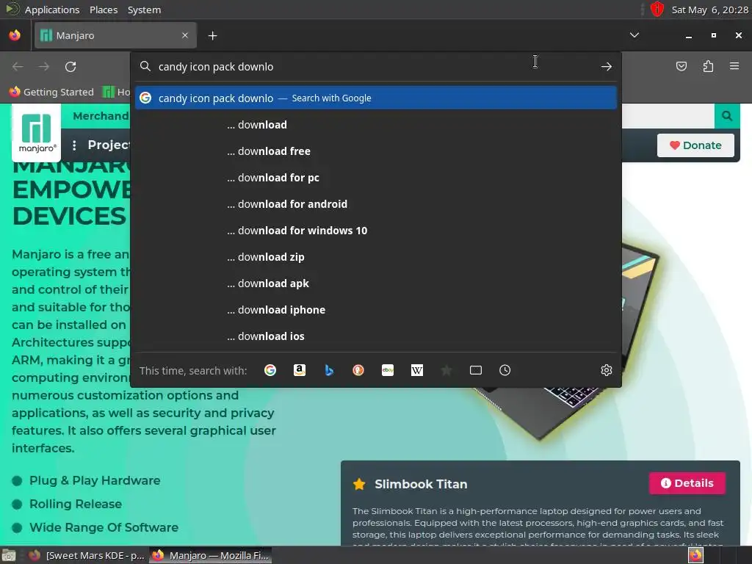Open Getting Started bookmark
This screenshot has height=564, width=752.
(x=51, y=92)
